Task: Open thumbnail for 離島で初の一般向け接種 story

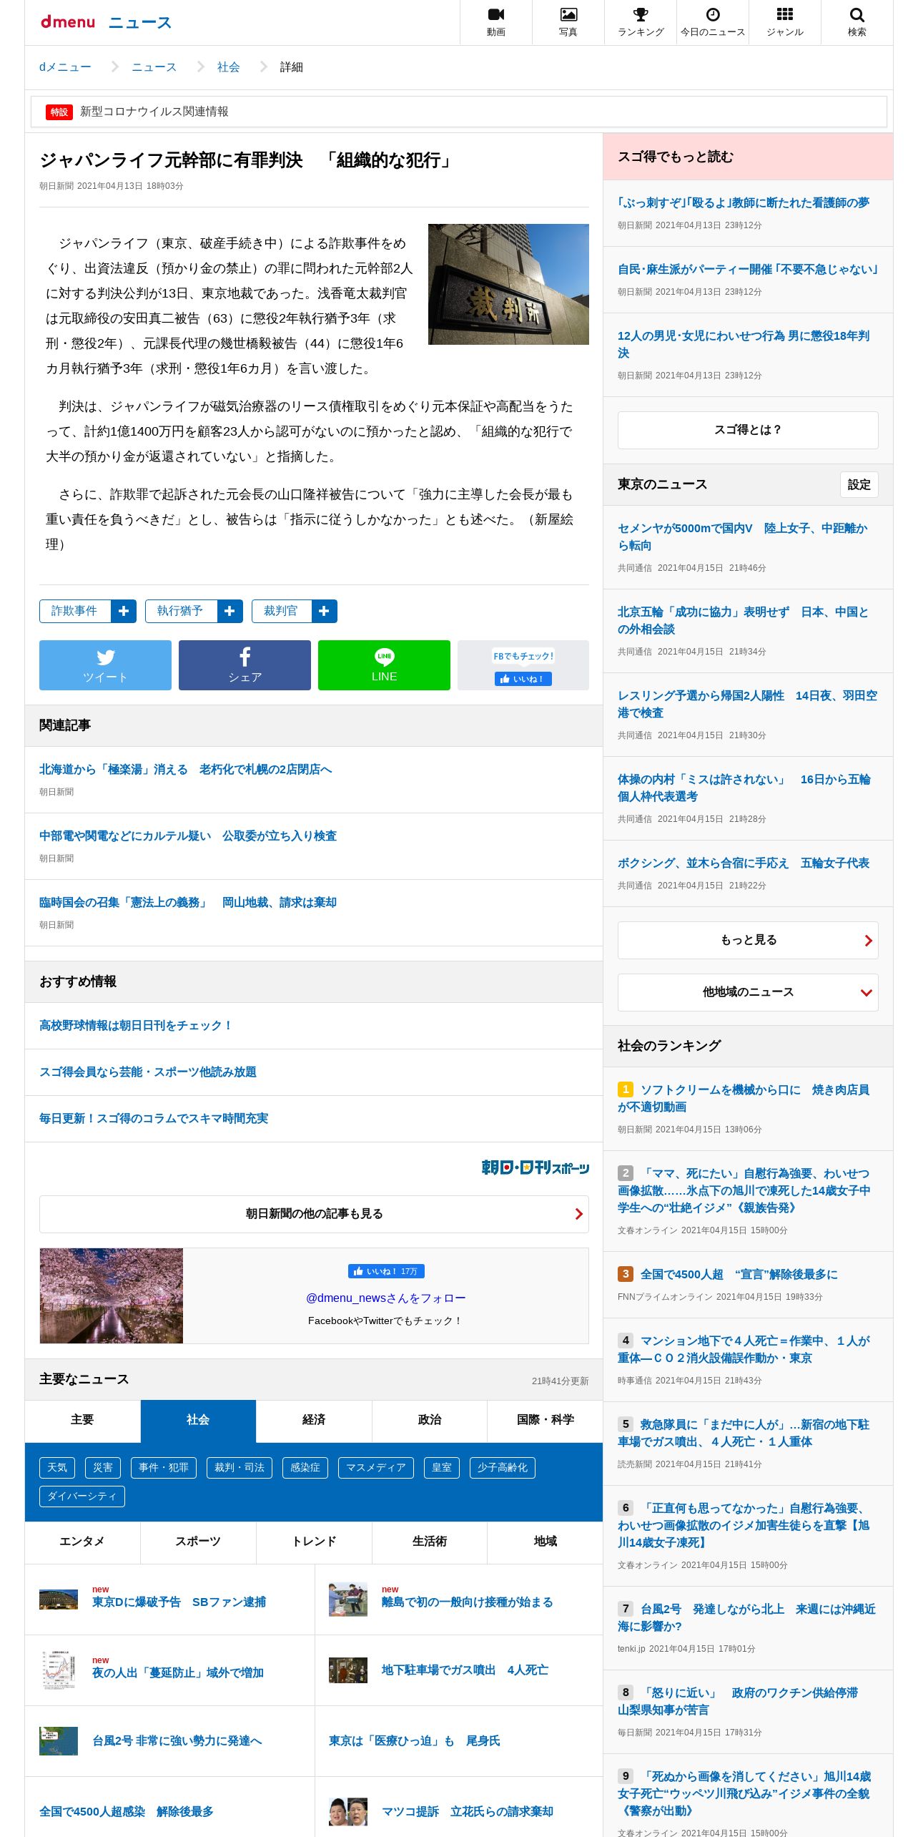Action: 348,1600
